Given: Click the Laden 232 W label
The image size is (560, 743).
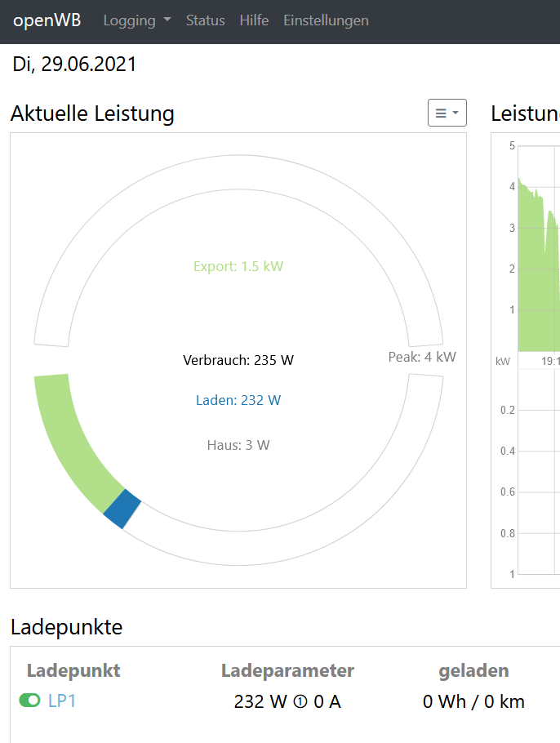Looking at the screenshot, I should pyautogui.click(x=238, y=400).
